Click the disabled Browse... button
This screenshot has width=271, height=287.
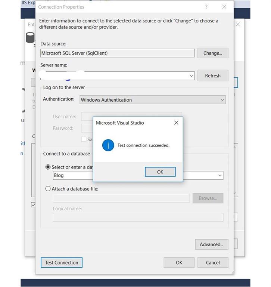coord(208,198)
